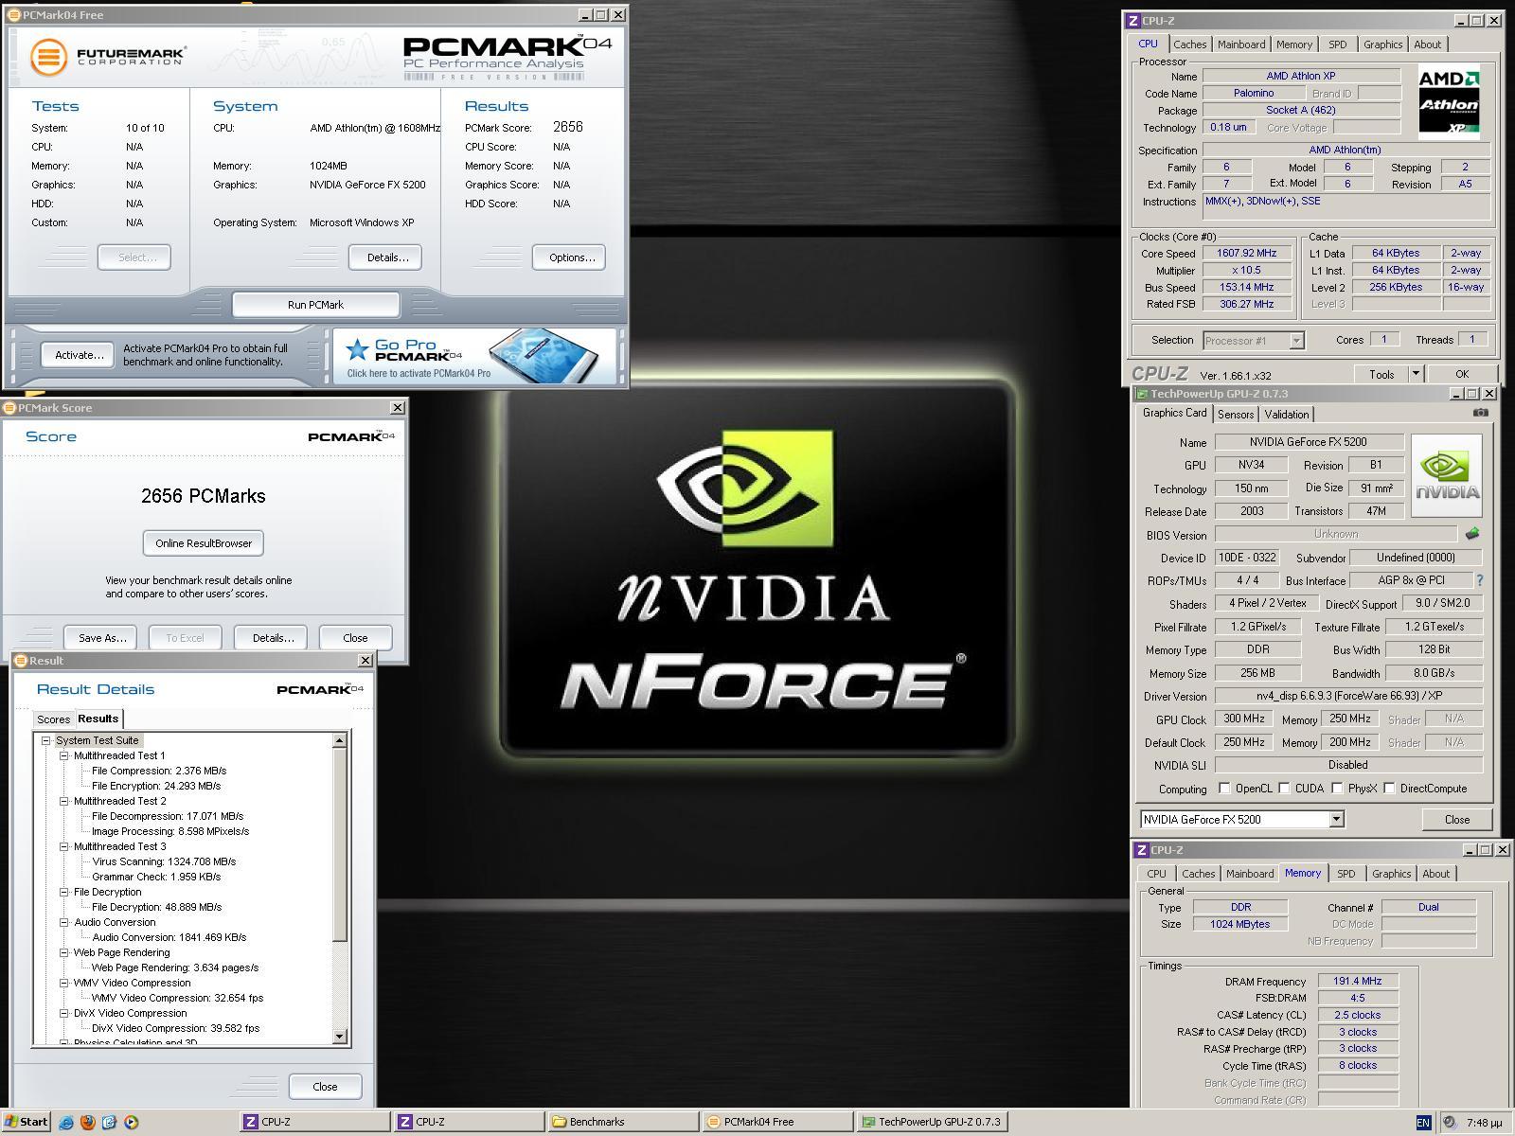Click the Result window title icon

(x=20, y=661)
